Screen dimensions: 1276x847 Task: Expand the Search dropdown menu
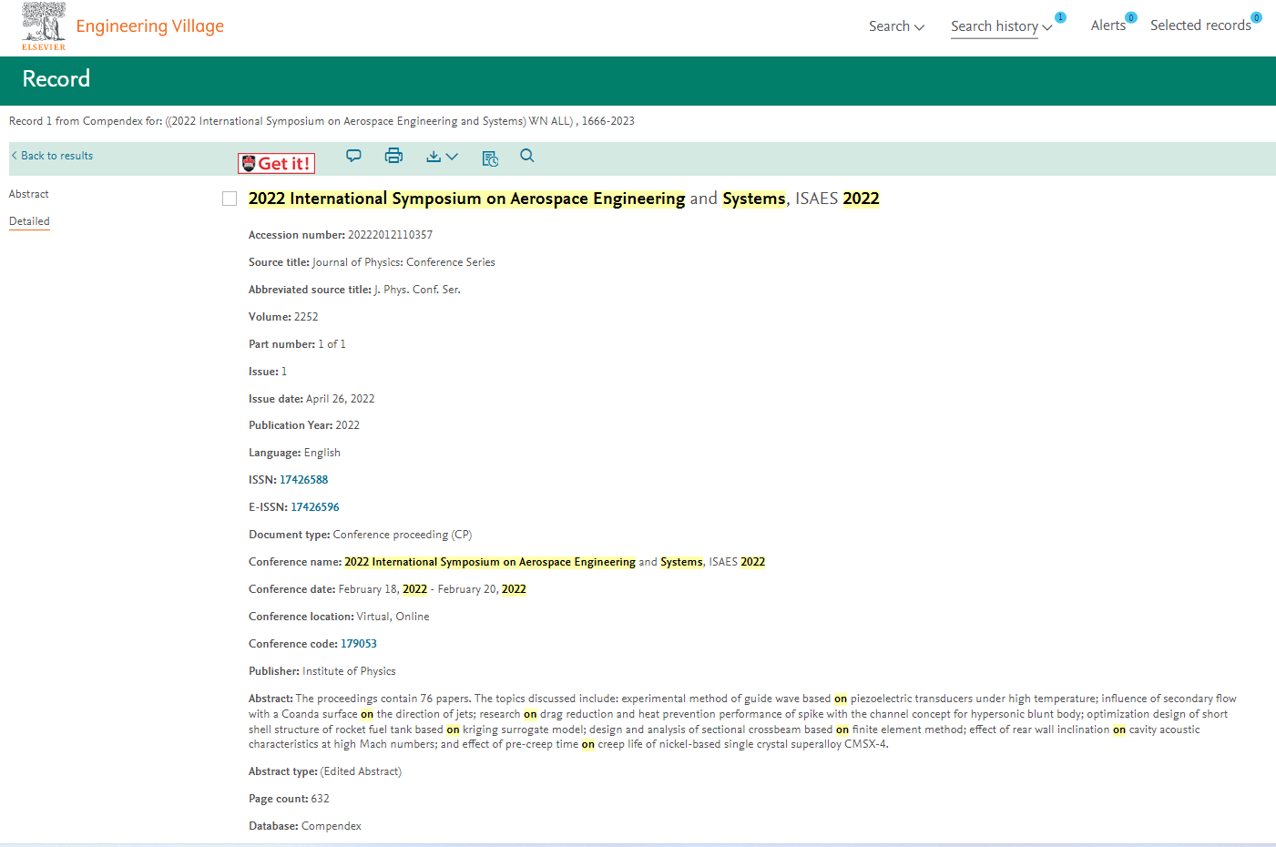(x=896, y=26)
